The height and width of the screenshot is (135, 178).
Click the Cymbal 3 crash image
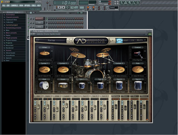point(119,69)
